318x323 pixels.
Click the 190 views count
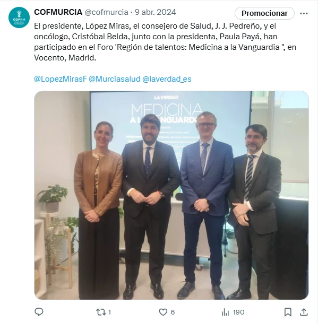pyautogui.click(x=238, y=312)
